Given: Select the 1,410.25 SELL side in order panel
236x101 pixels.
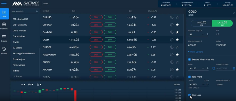Looking at the screenshot, I should click(201, 23).
